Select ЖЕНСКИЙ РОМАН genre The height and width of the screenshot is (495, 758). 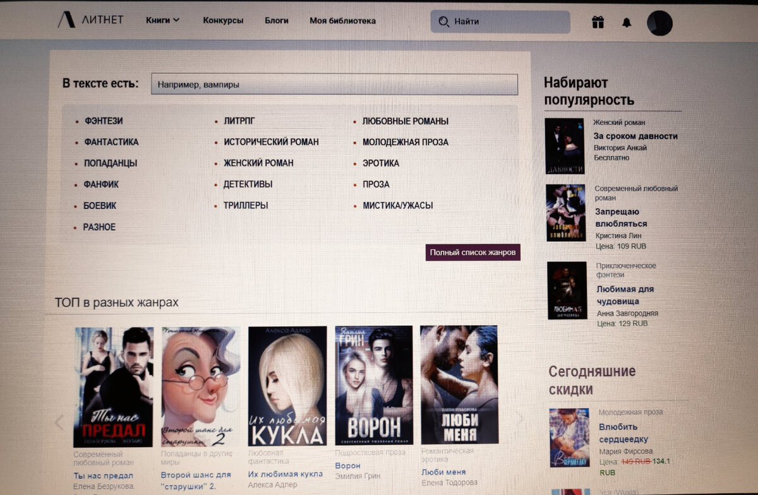click(x=258, y=163)
